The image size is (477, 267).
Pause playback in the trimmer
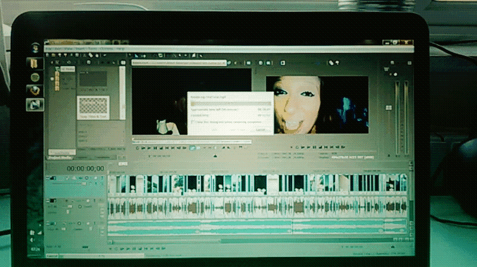[x=155, y=148]
